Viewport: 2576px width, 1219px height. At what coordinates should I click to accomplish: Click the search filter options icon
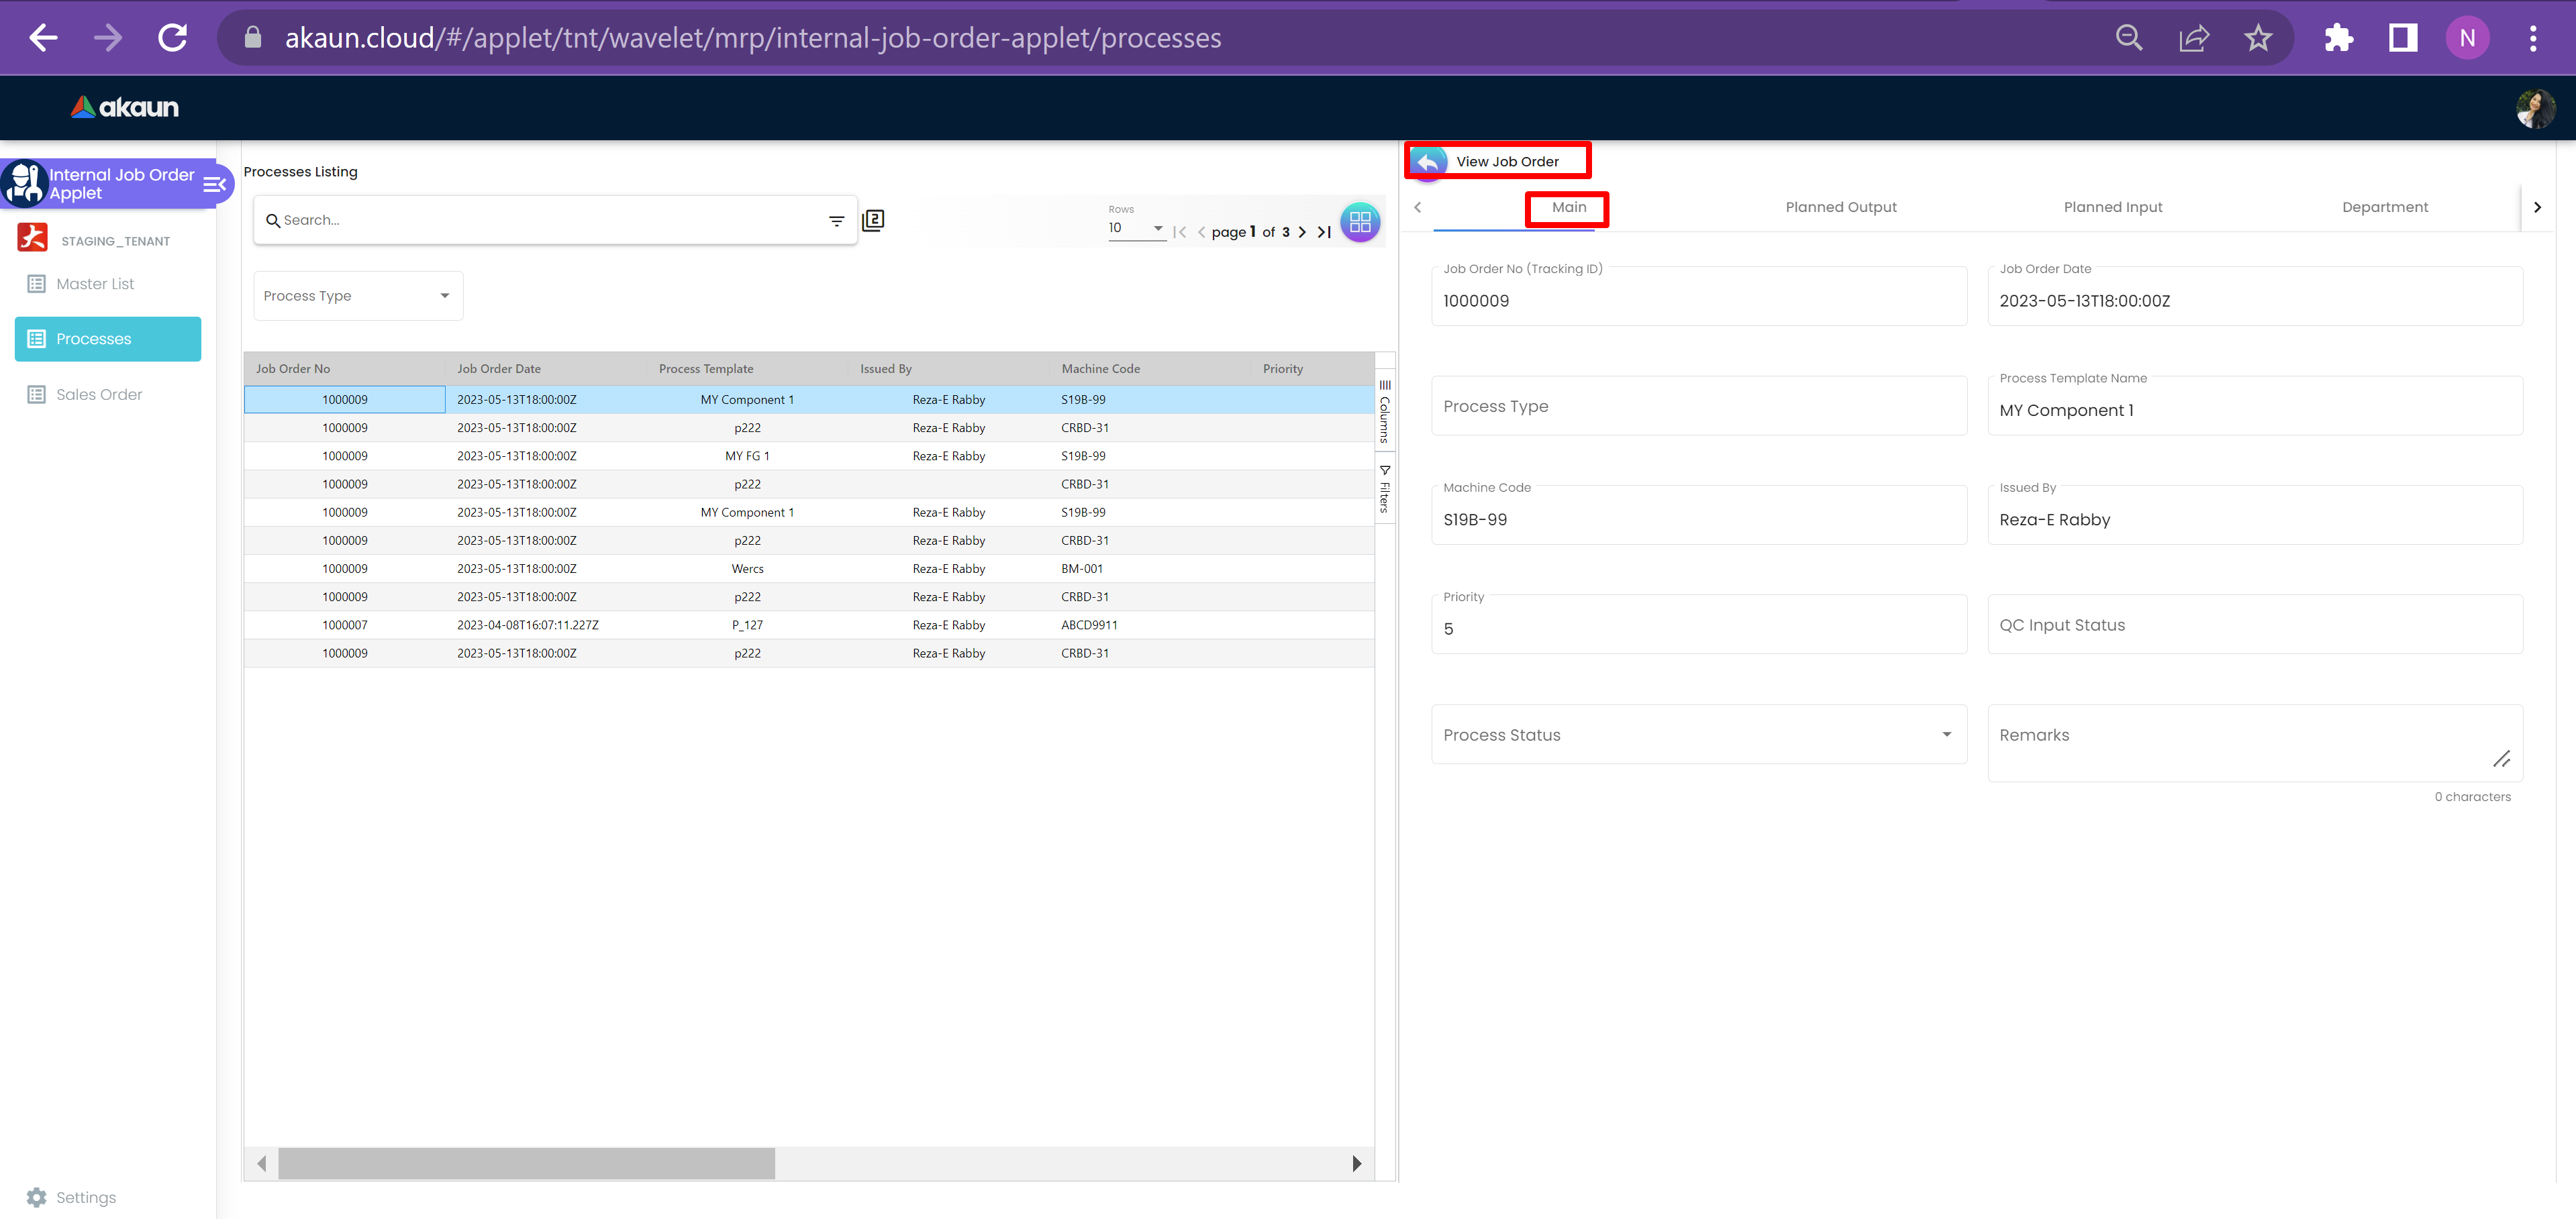[x=836, y=221]
